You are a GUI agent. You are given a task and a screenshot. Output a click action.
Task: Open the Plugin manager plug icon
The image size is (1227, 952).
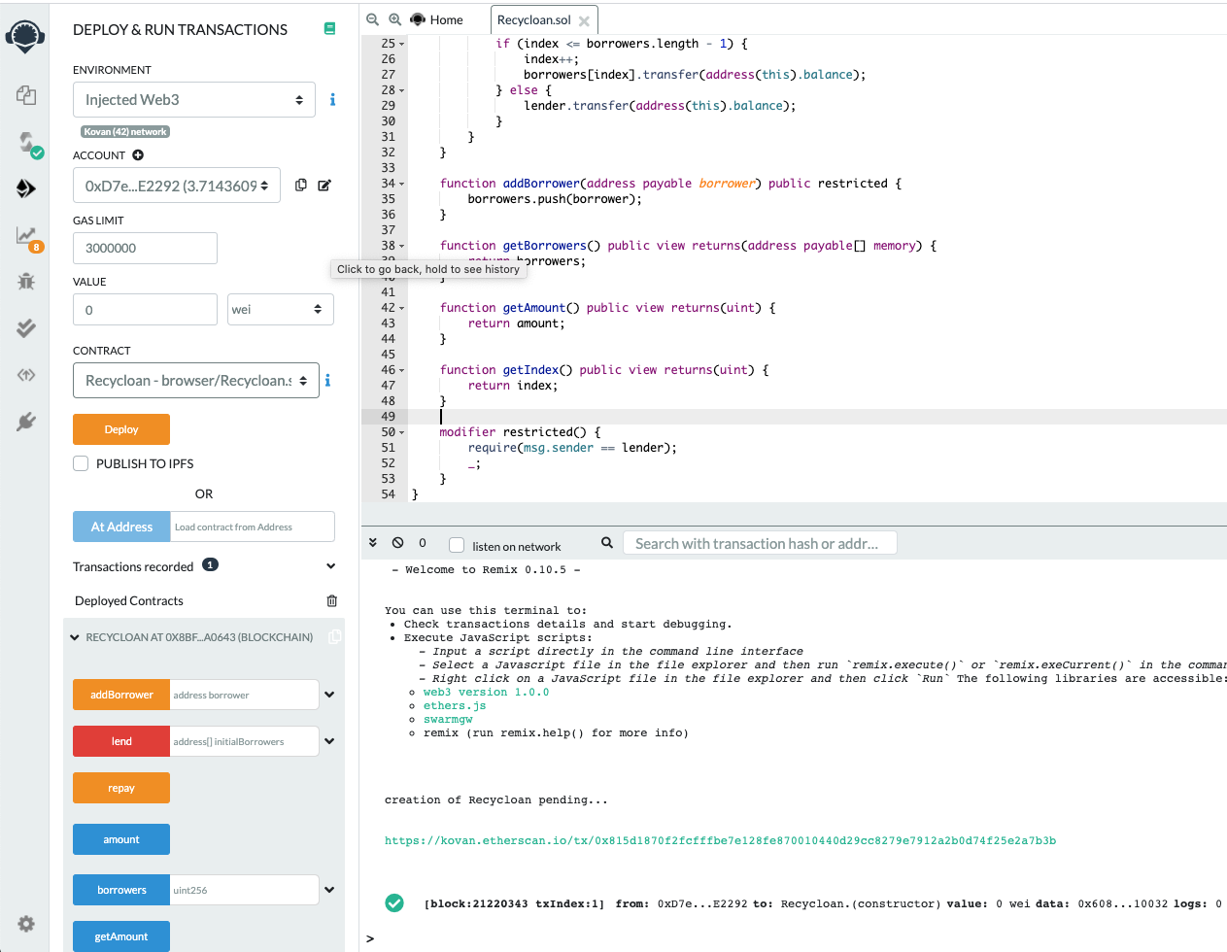tap(26, 422)
